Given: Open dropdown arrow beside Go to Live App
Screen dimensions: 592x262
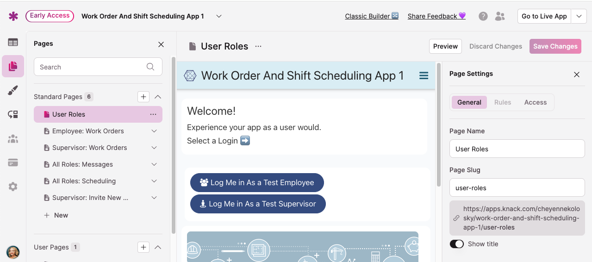Looking at the screenshot, I should click(x=579, y=16).
